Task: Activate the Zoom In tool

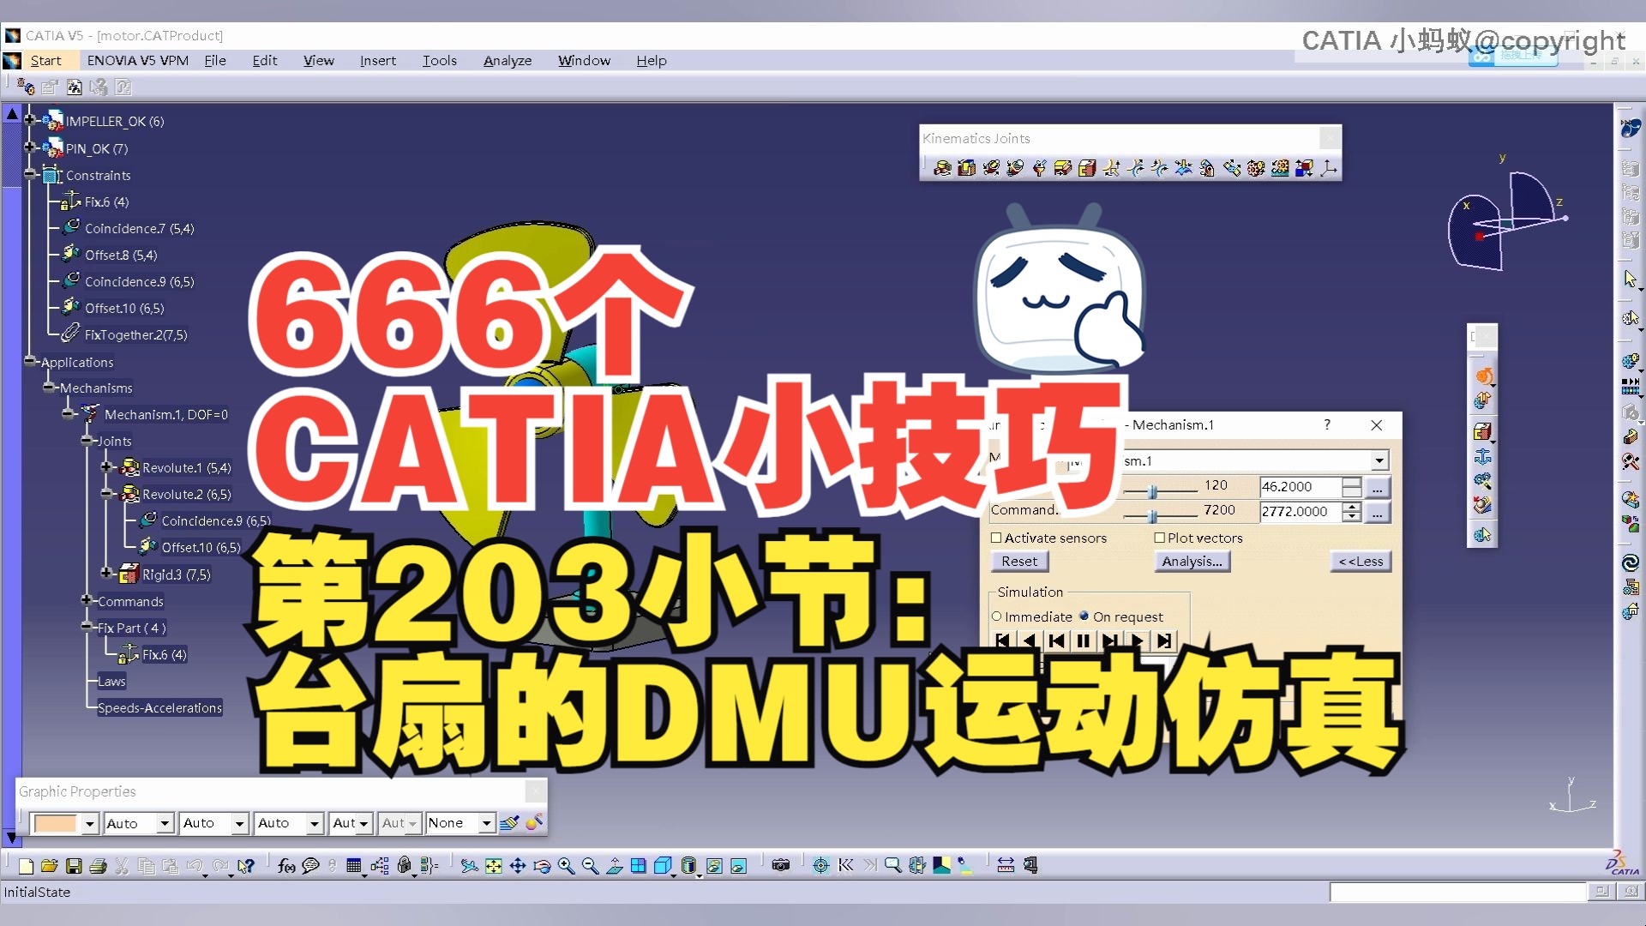Action: 566,866
